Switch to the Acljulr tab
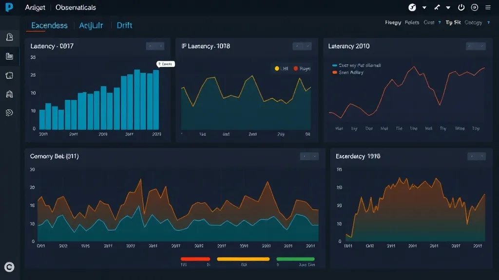This screenshot has height=280, width=499. [91, 25]
